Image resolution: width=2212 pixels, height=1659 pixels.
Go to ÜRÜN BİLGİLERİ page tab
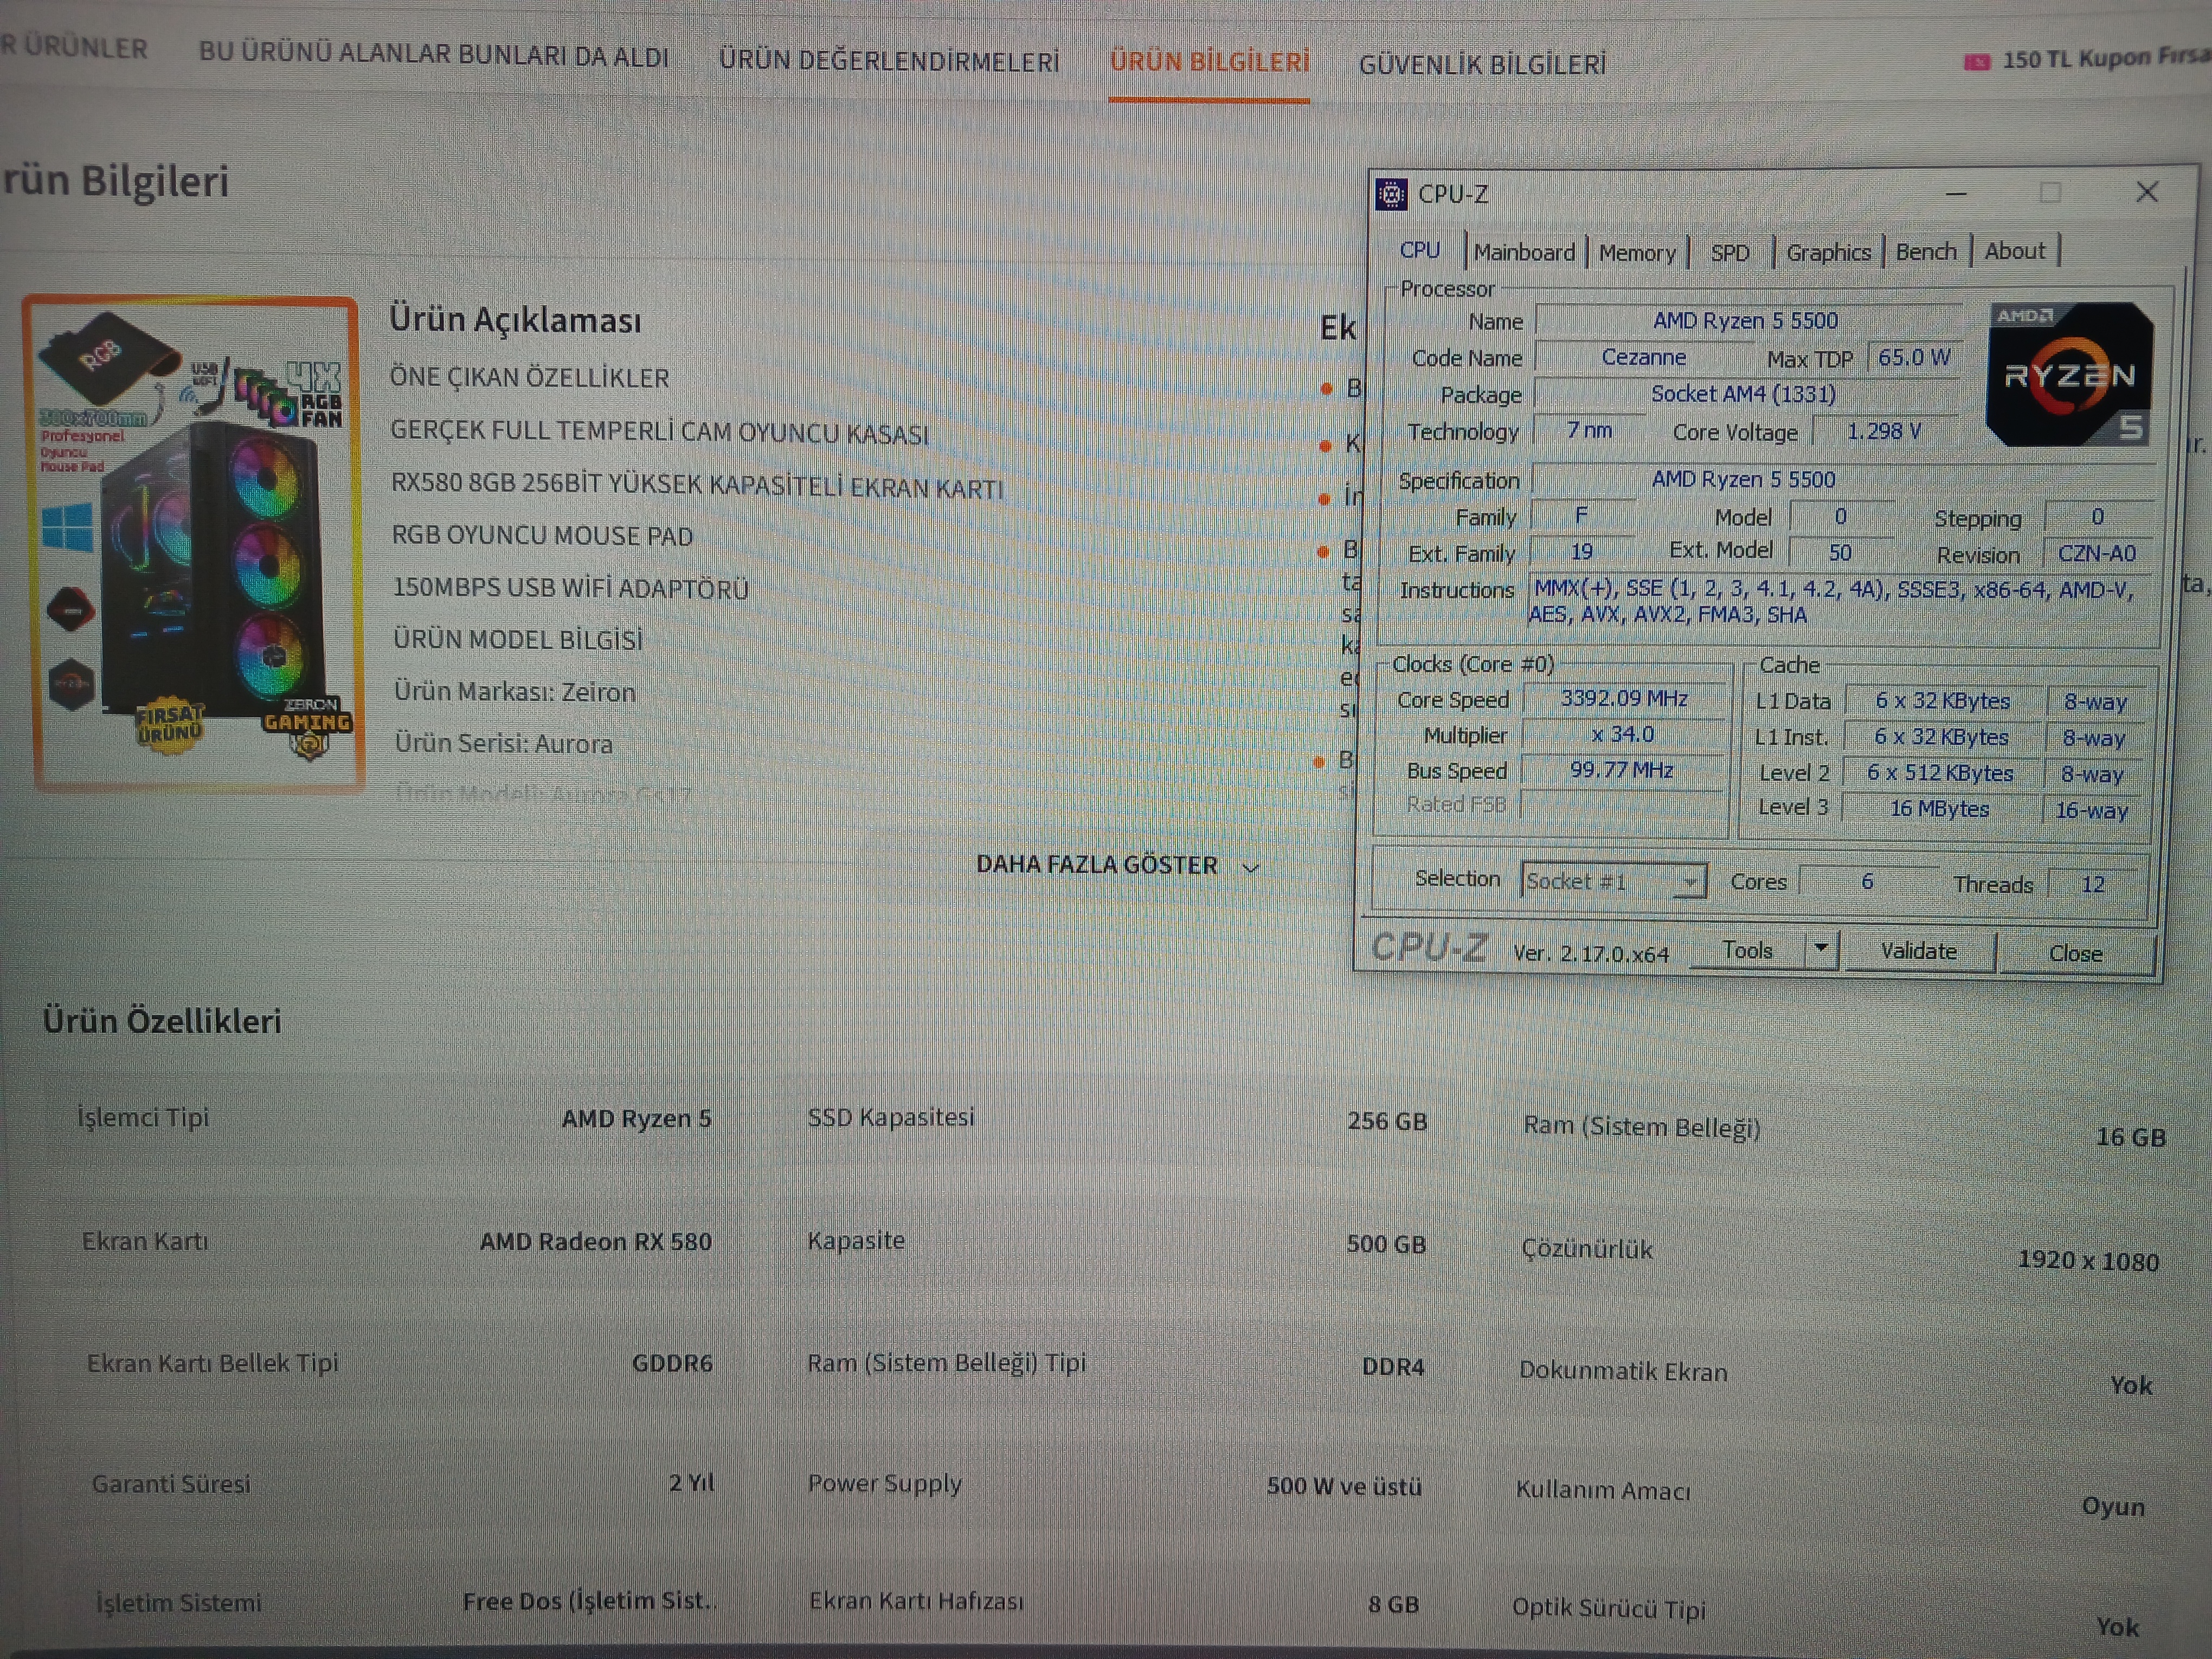coord(1209,62)
